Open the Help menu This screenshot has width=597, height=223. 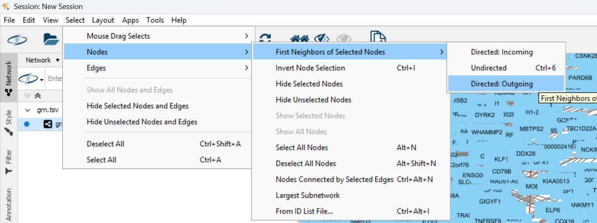pyautogui.click(x=179, y=20)
